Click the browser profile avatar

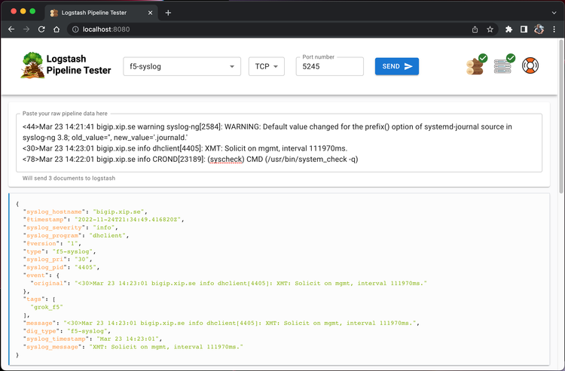coord(539,29)
